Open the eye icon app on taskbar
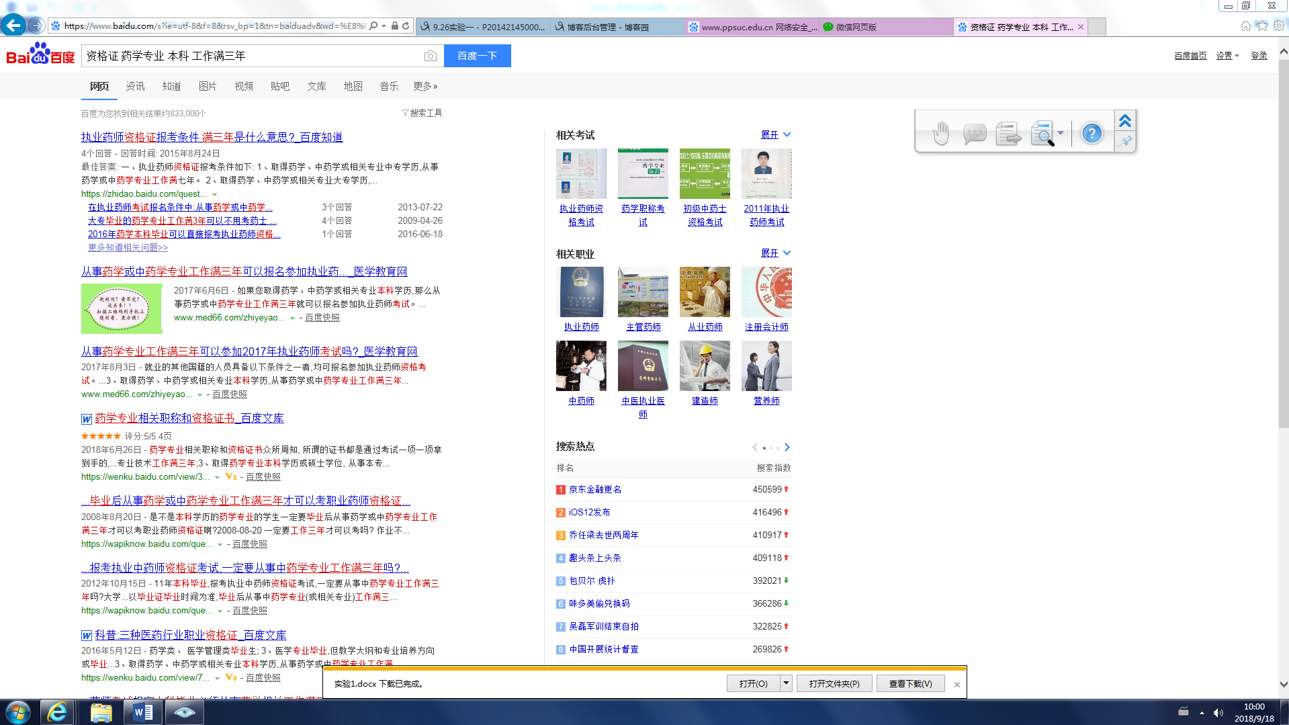The width and height of the screenshot is (1289, 725). click(x=184, y=712)
